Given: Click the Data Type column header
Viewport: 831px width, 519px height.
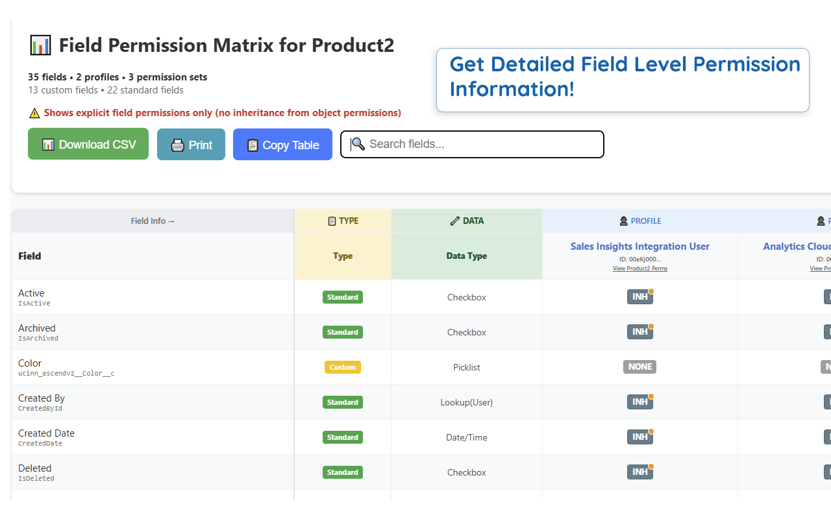Looking at the screenshot, I should click(x=467, y=256).
